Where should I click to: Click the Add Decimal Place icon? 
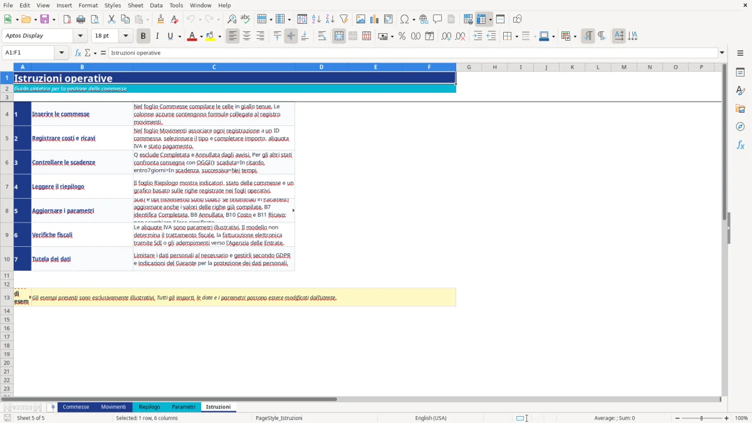(446, 36)
